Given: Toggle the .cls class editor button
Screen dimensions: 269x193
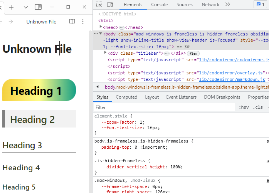Looking at the screenshot, I should [x=258, y=107].
